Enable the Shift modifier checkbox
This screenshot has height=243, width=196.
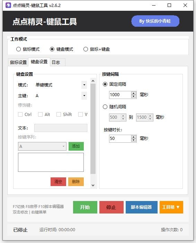(59, 115)
